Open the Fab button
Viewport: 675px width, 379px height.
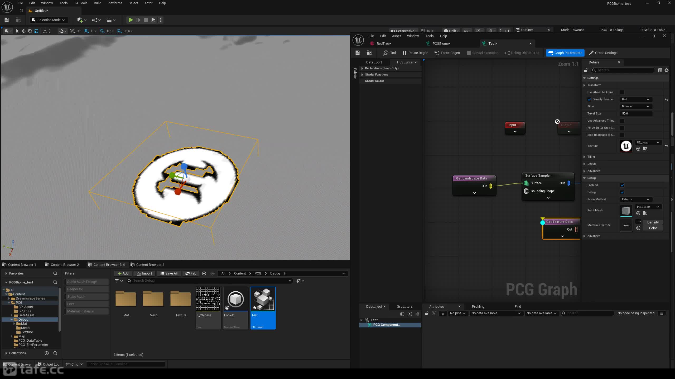[191, 273]
